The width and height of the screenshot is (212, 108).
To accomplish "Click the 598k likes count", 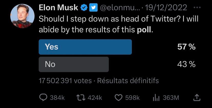I will pos(132,98).
